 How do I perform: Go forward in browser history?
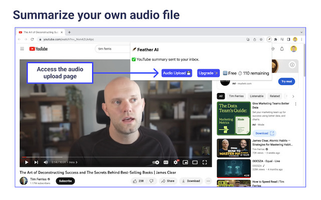[x=26, y=39]
